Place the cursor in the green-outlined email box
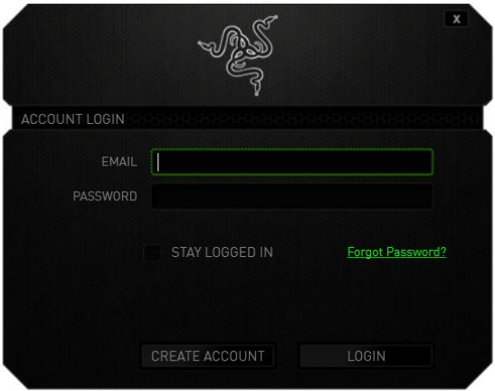The width and height of the screenshot is (495, 391). point(291,162)
